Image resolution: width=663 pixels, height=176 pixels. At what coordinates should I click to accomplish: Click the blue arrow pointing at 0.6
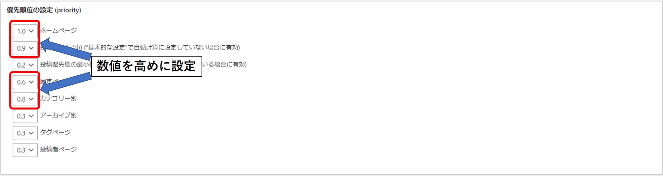click(x=66, y=83)
